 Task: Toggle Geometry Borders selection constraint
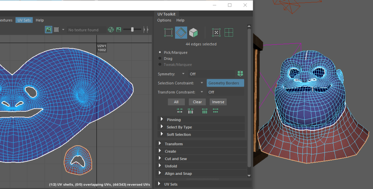(225, 83)
